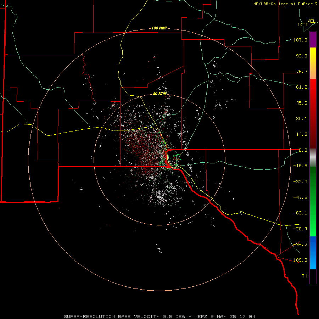Click the -109.8 velocity scale value
This screenshot has height=319, width=319.
(x=299, y=260)
